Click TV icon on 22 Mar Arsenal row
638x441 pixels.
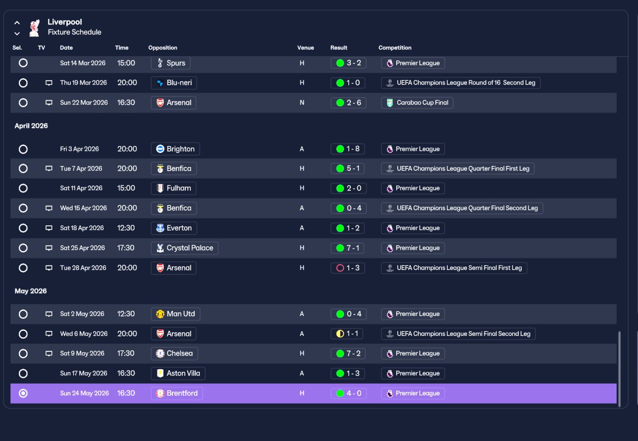tap(49, 103)
